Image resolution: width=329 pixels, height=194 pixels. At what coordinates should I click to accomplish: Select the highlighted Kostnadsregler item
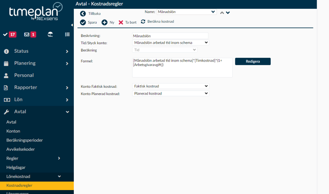click(37, 185)
